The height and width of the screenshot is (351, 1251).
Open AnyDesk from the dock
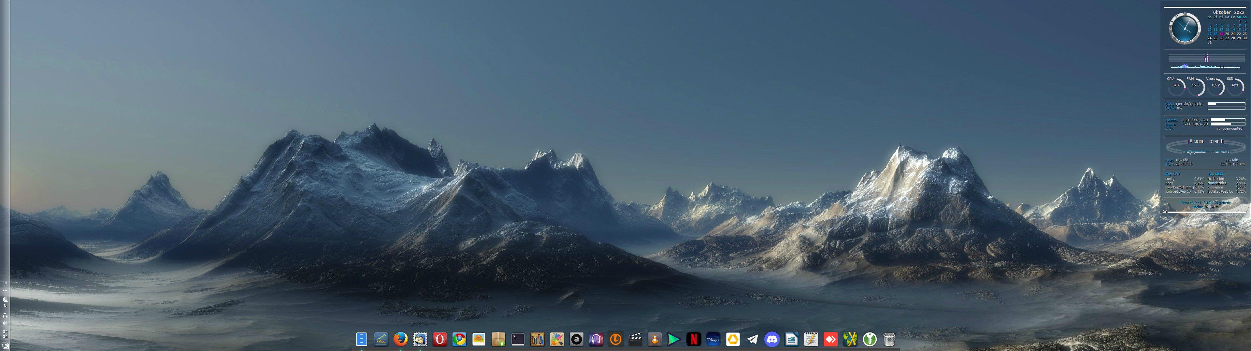pos(830,339)
